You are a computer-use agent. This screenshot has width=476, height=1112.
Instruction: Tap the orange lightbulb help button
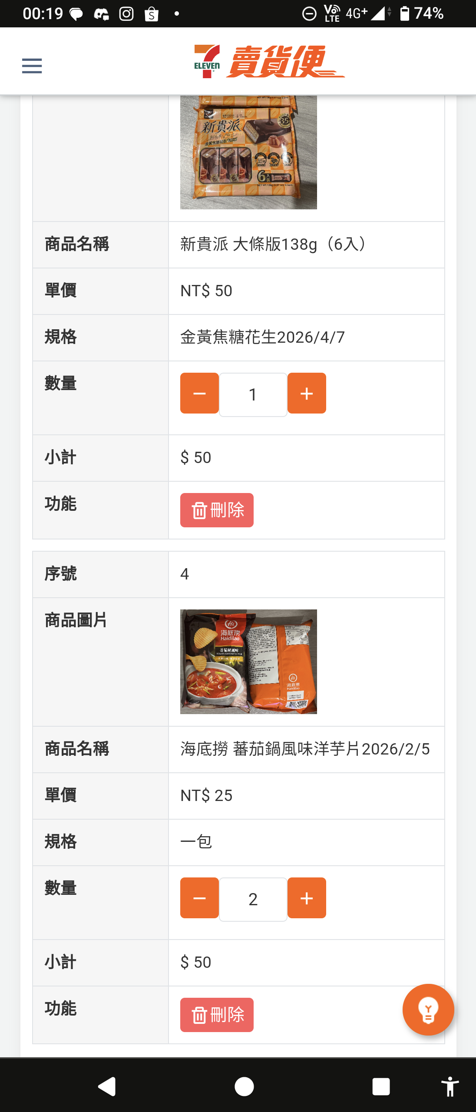tap(428, 1009)
